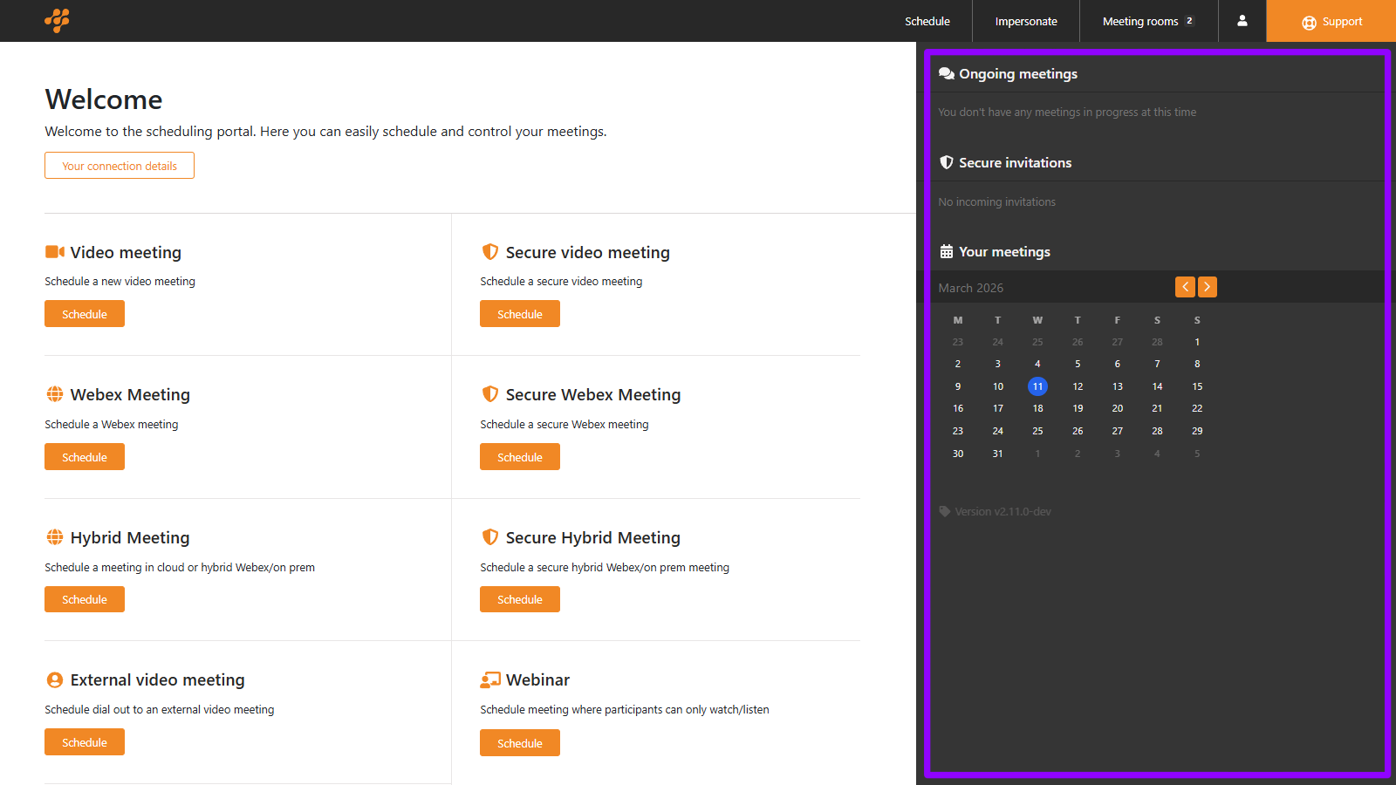Select March 25 in the calendar
Image resolution: width=1396 pixels, height=785 pixels.
[1037, 431]
